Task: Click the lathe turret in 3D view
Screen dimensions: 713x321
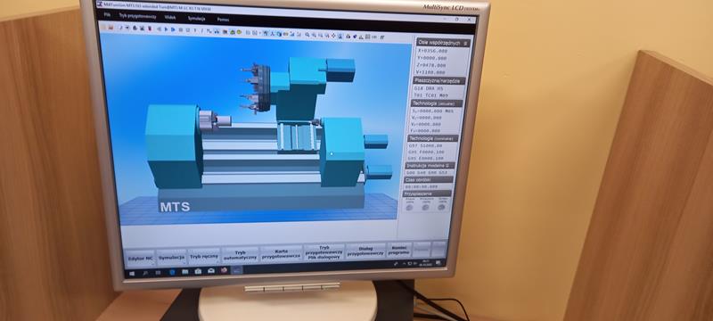Action: click(258, 88)
